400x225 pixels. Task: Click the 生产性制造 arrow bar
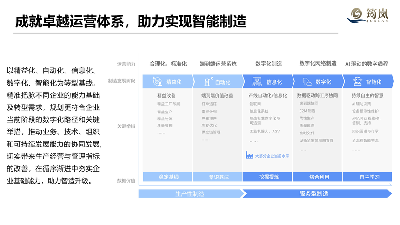pos(191,194)
